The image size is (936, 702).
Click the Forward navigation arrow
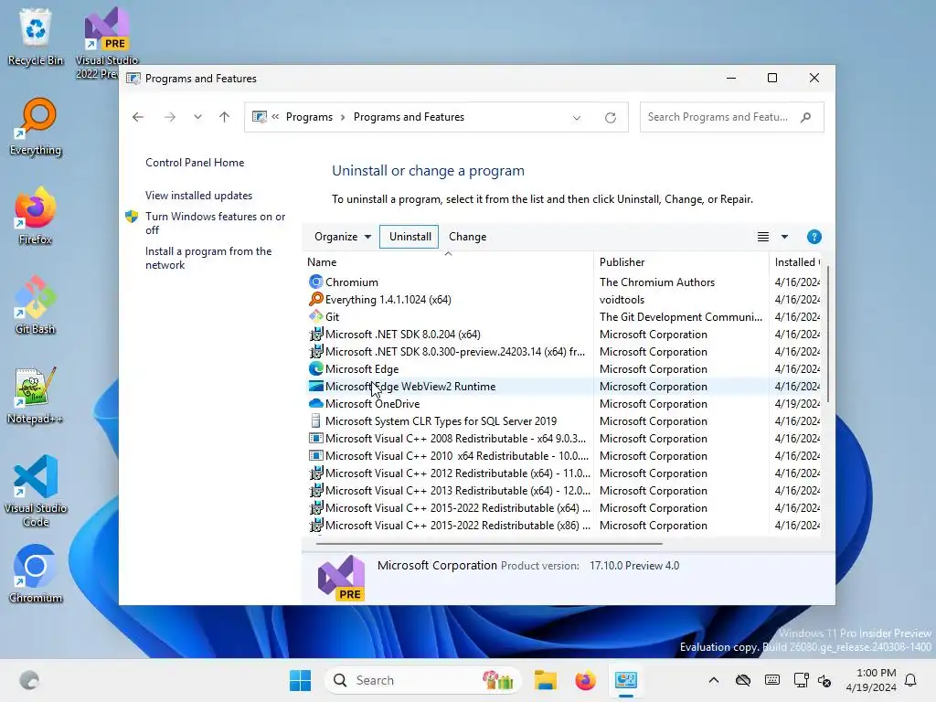click(x=169, y=117)
